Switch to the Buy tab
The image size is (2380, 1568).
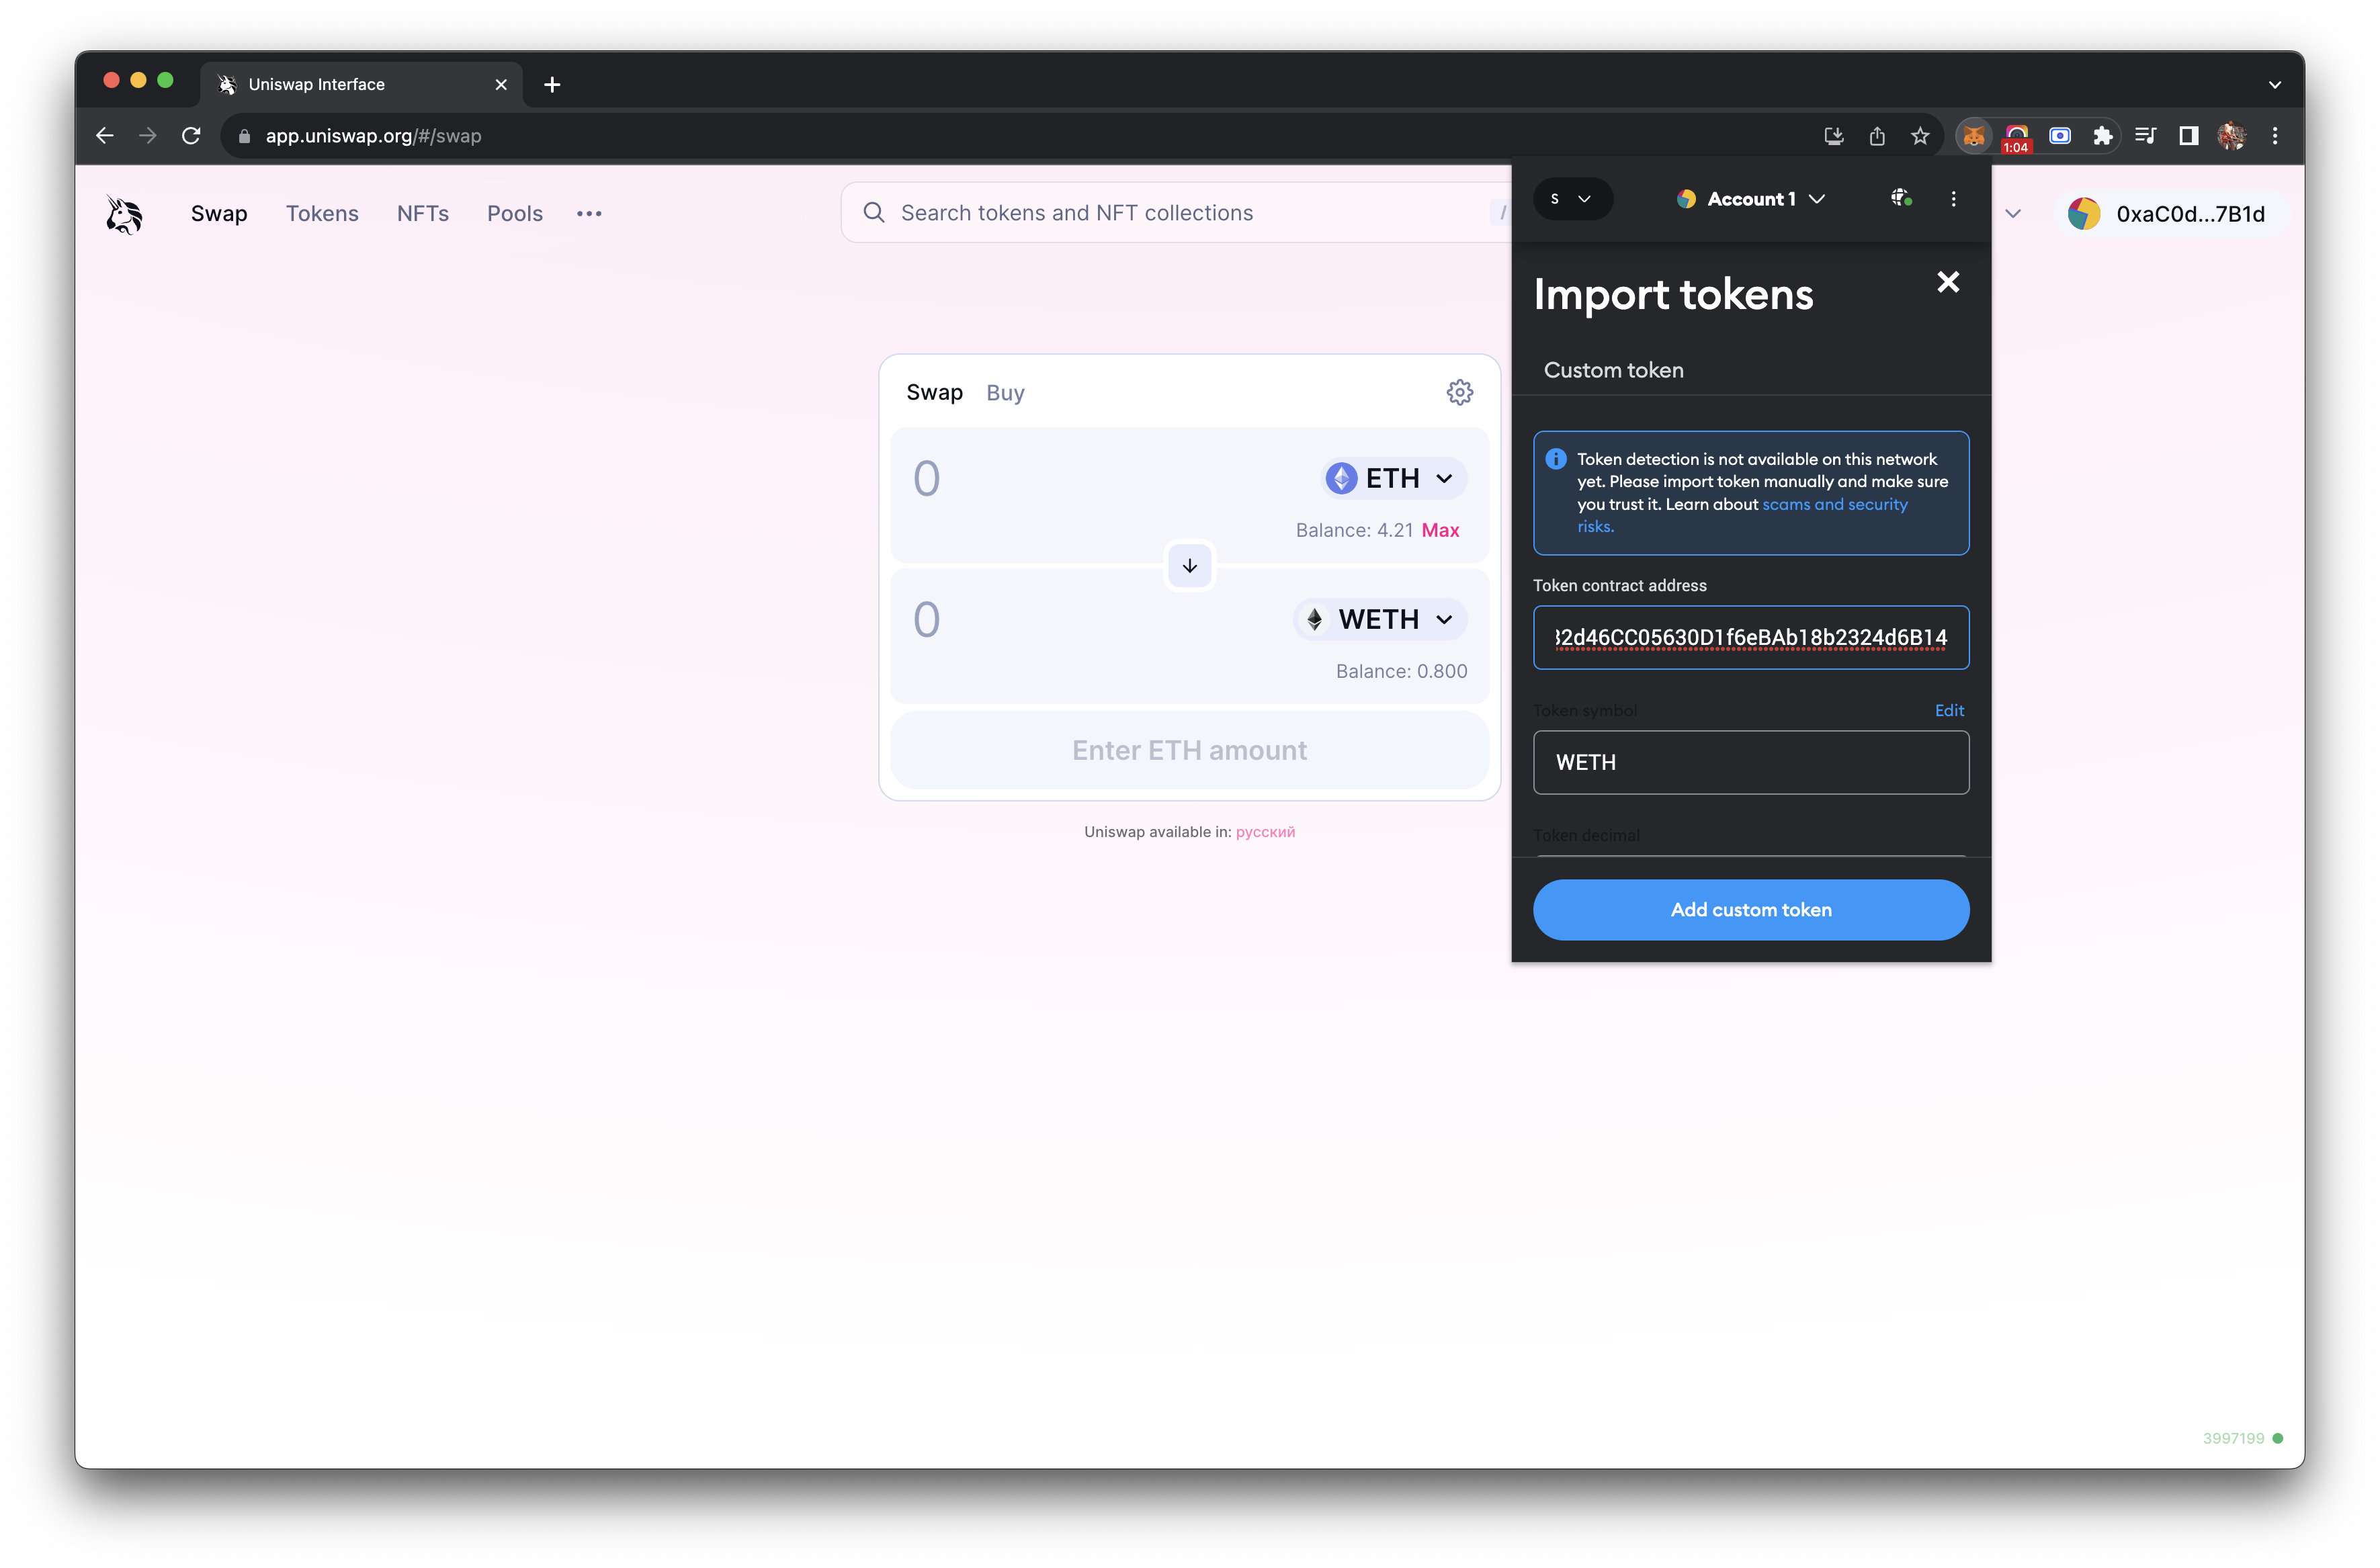click(x=1005, y=392)
